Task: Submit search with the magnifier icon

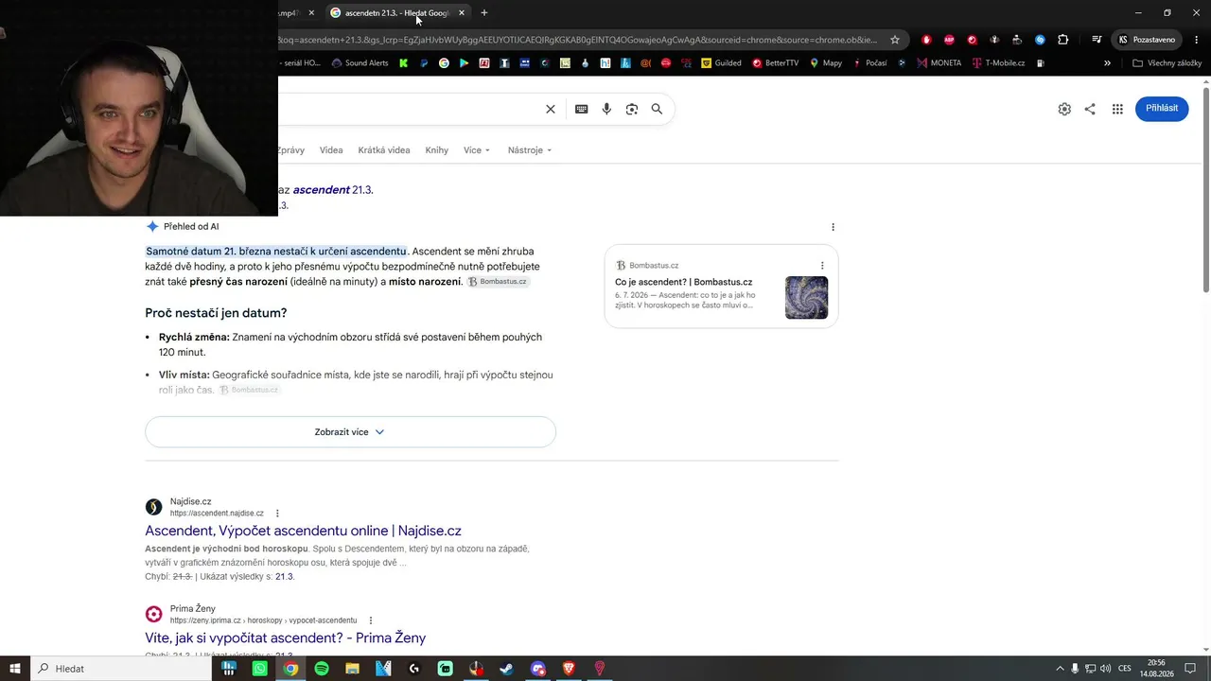Action: (x=657, y=109)
